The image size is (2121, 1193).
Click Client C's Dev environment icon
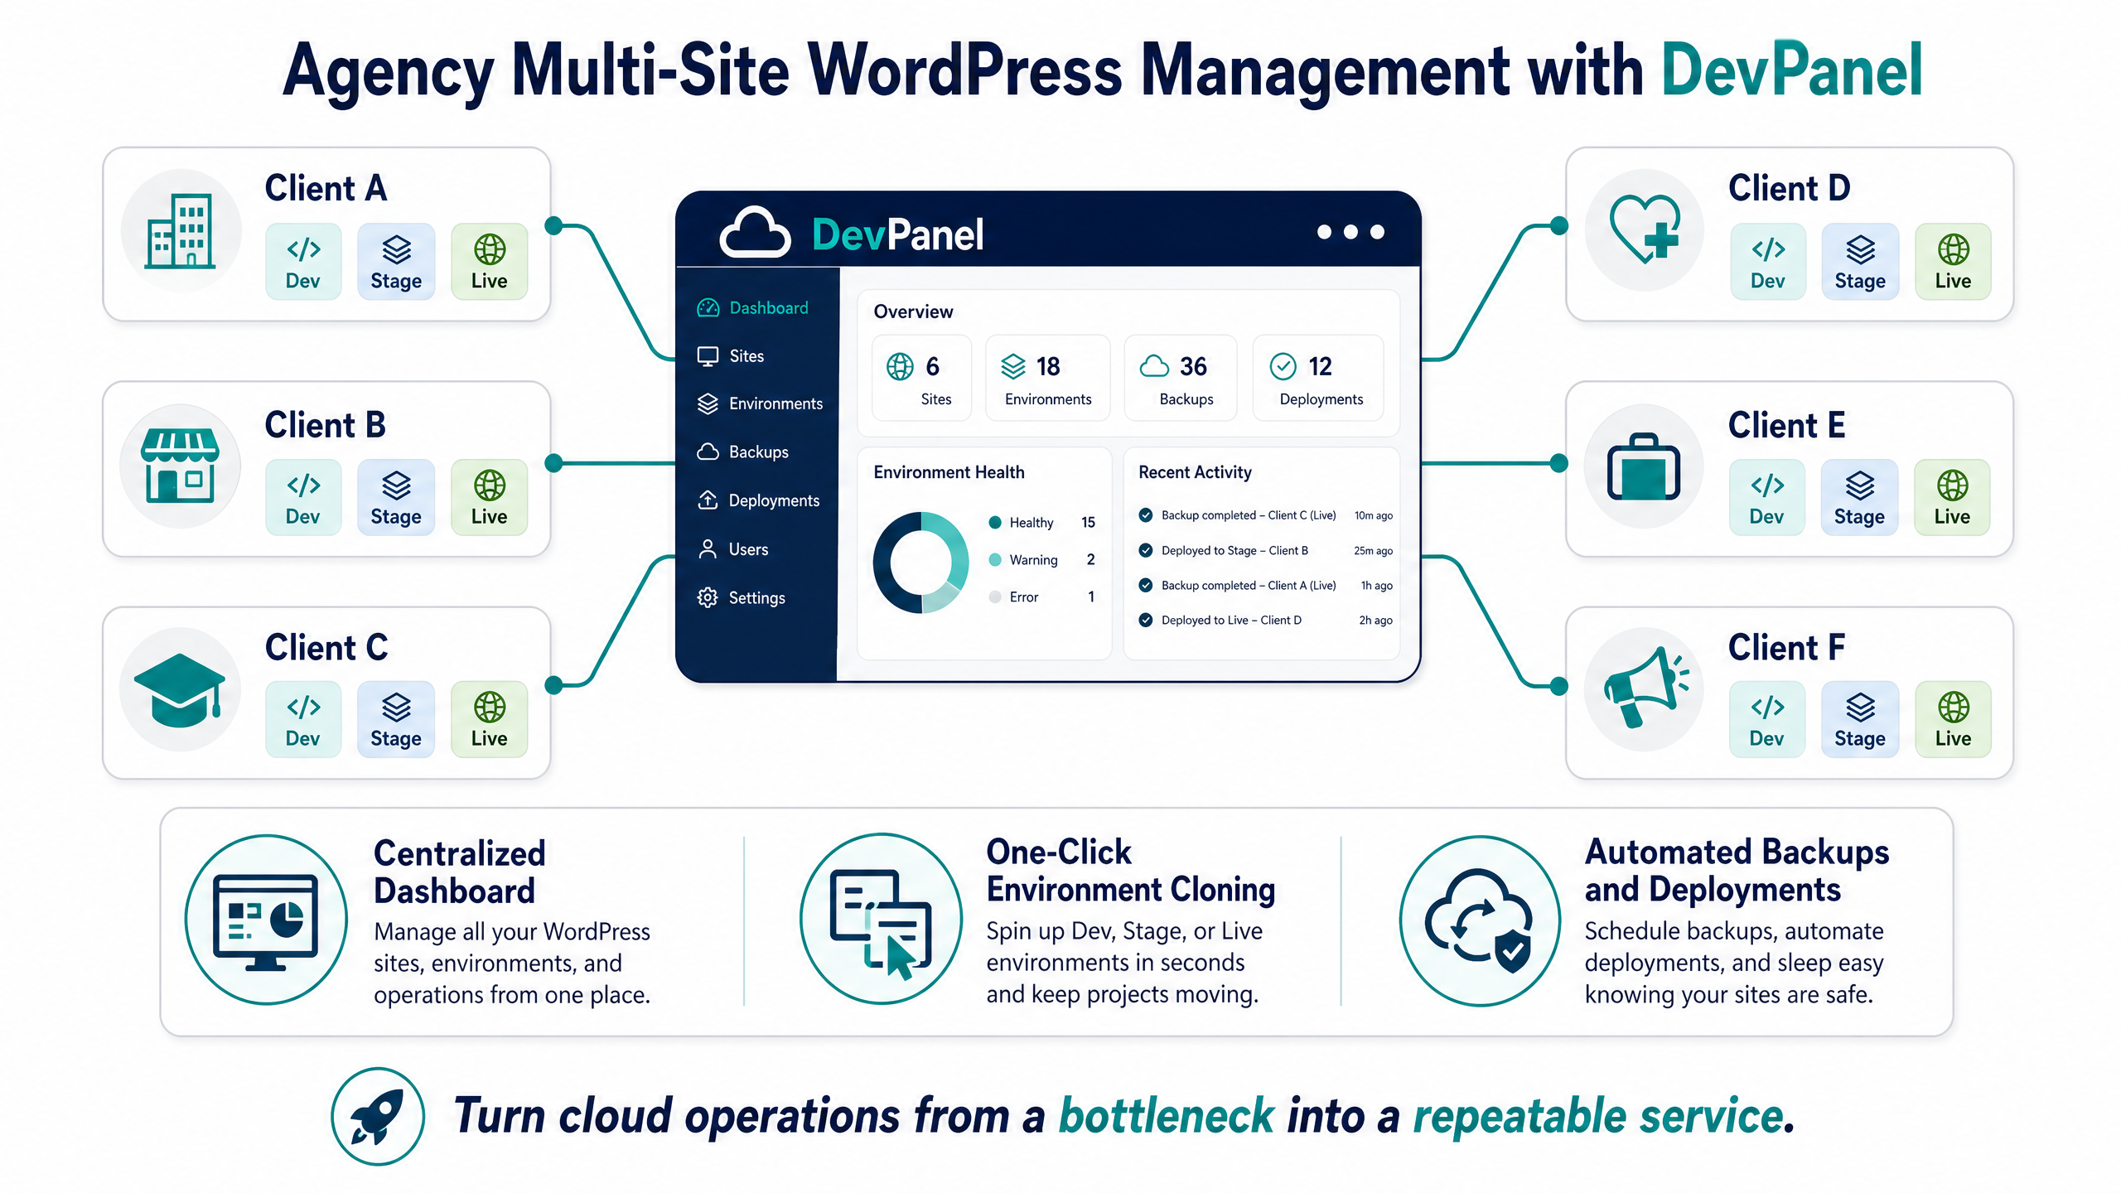coord(303,719)
